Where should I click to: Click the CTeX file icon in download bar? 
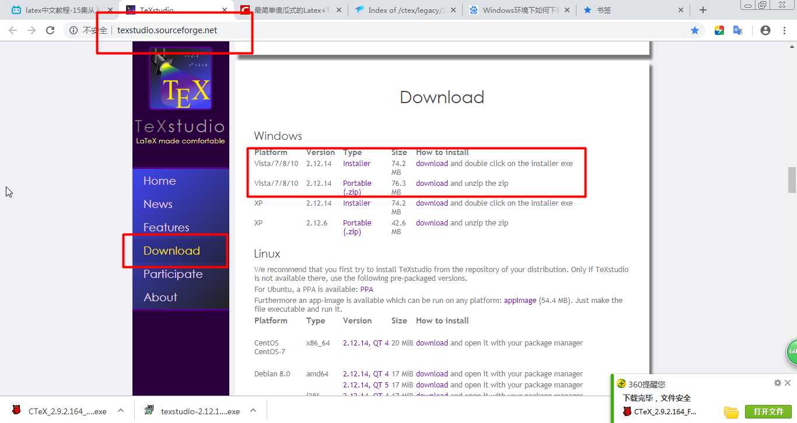16,411
